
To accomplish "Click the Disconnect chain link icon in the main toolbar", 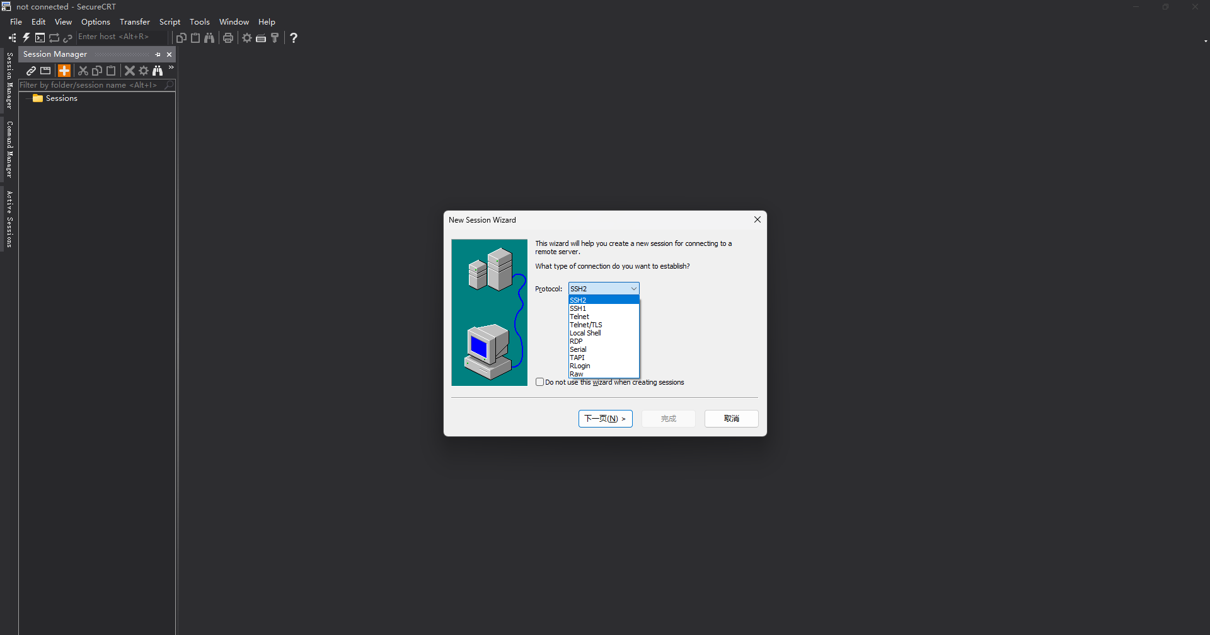I will coord(67,38).
